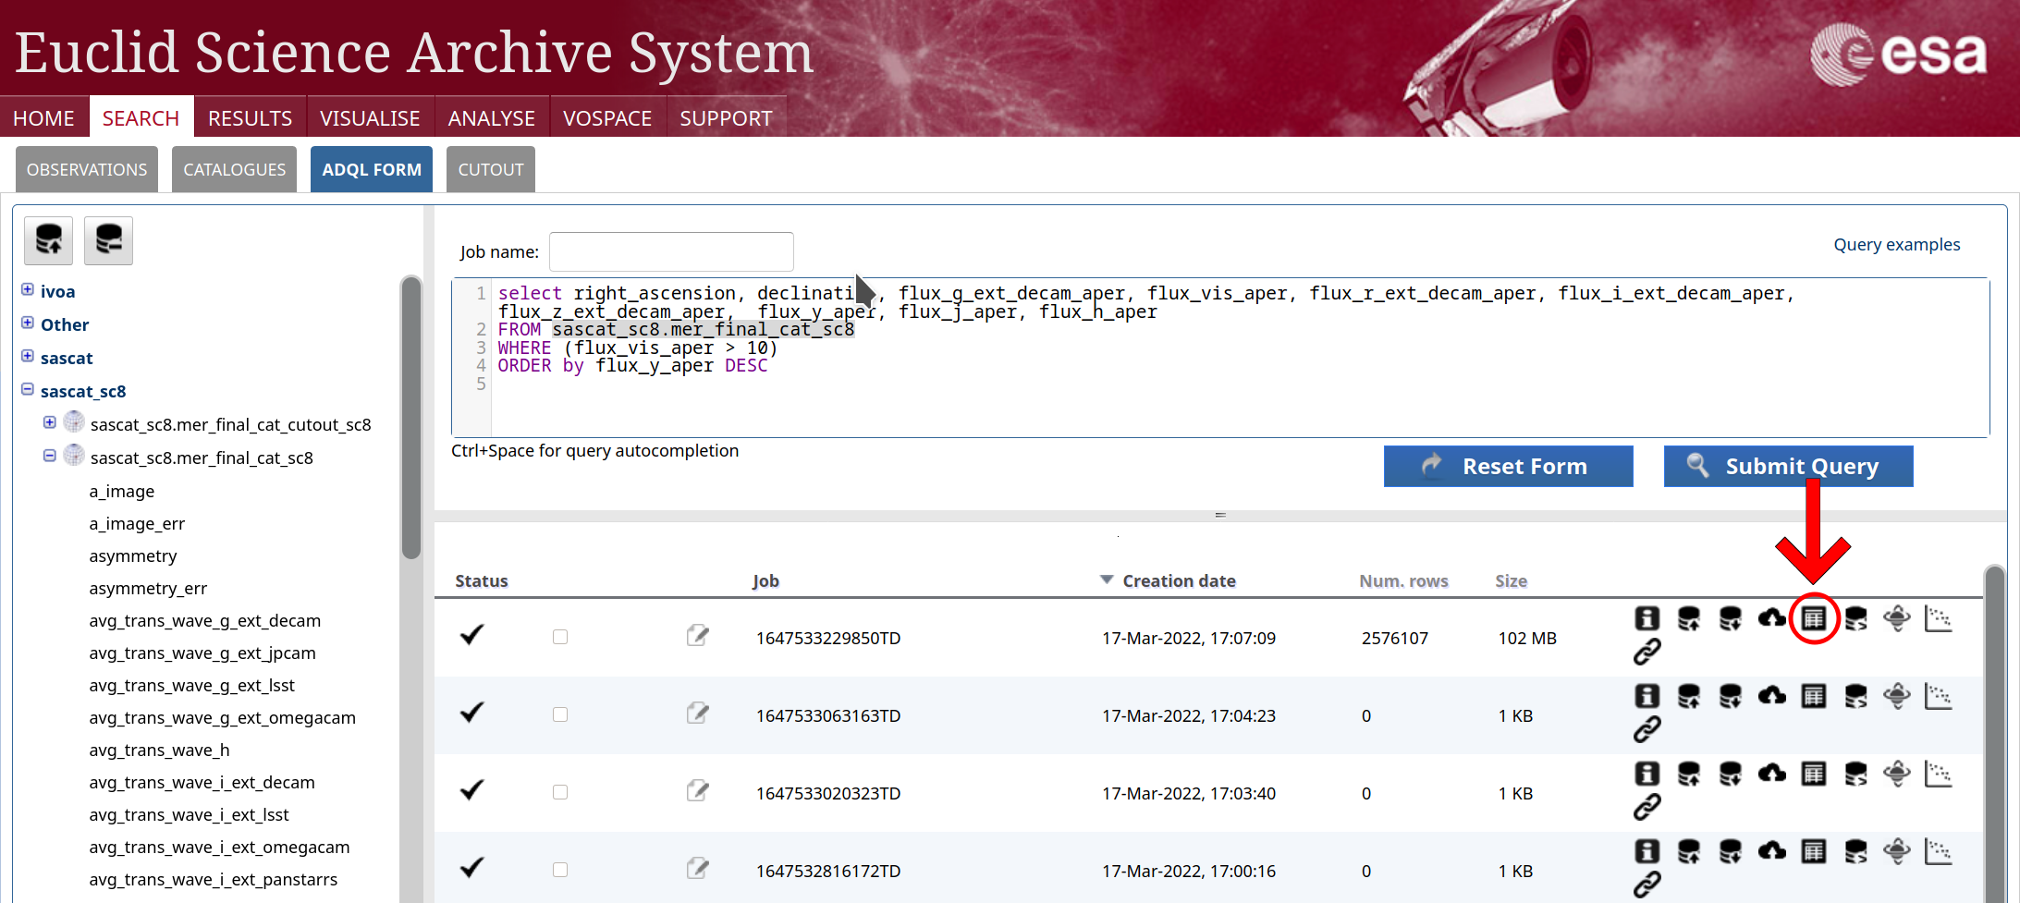The image size is (2020, 903).
Task: Expand the ivoa schema node
Action: click(28, 289)
